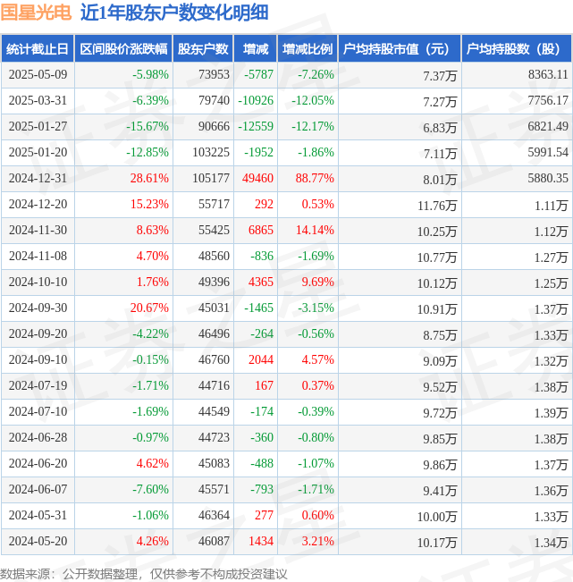This screenshot has height=582, width=573.
Task: Click the change value 49460
Action: click(x=257, y=179)
